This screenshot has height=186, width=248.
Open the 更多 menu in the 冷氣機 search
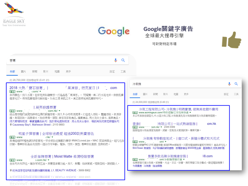point(186,94)
